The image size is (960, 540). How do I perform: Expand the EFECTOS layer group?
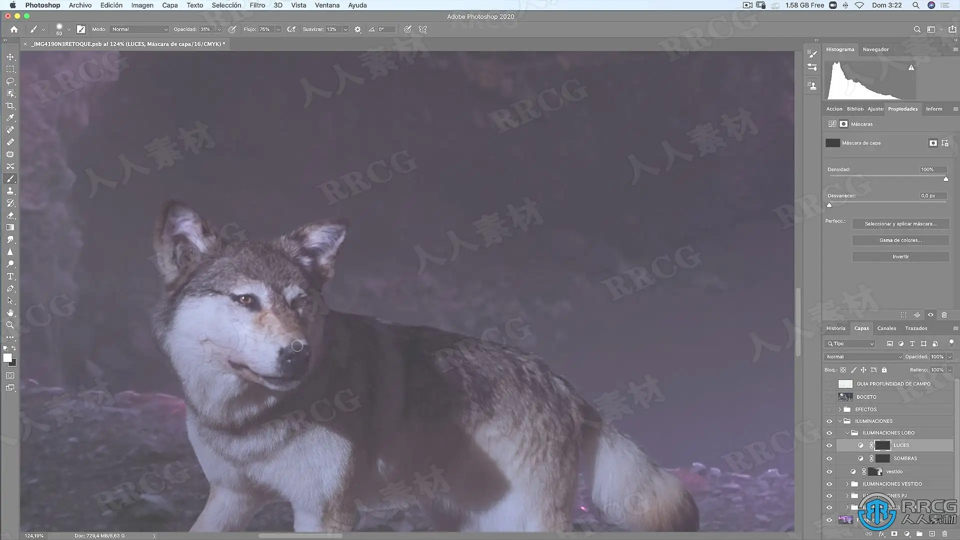(840, 409)
